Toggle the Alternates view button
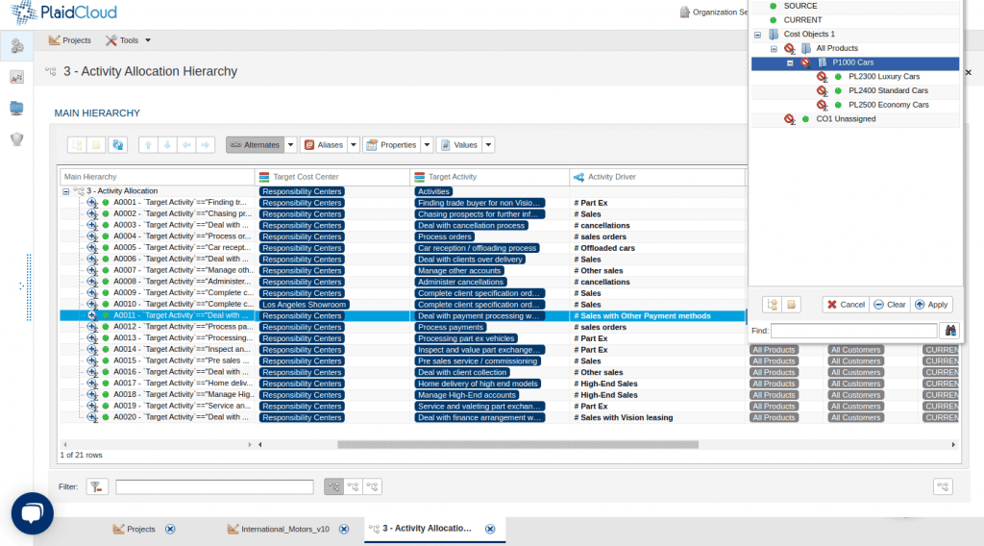984x546 pixels. pos(255,145)
